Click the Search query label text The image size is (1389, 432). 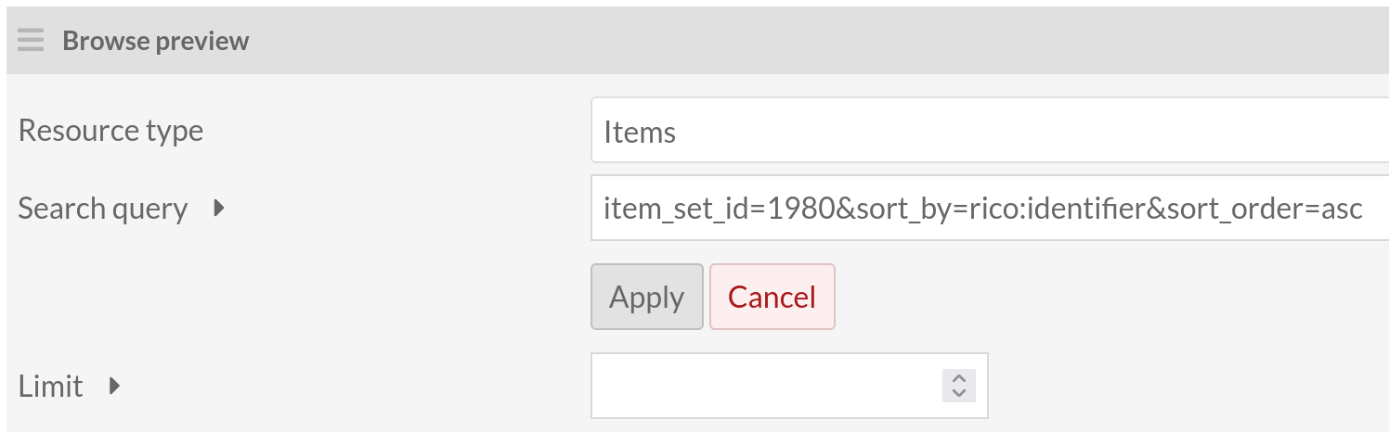pyautogui.click(x=102, y=209)
